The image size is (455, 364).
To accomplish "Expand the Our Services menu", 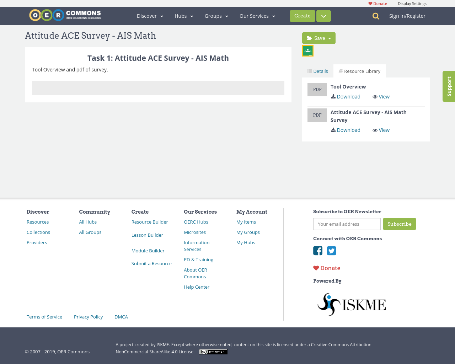I will [x=257, y=16].
